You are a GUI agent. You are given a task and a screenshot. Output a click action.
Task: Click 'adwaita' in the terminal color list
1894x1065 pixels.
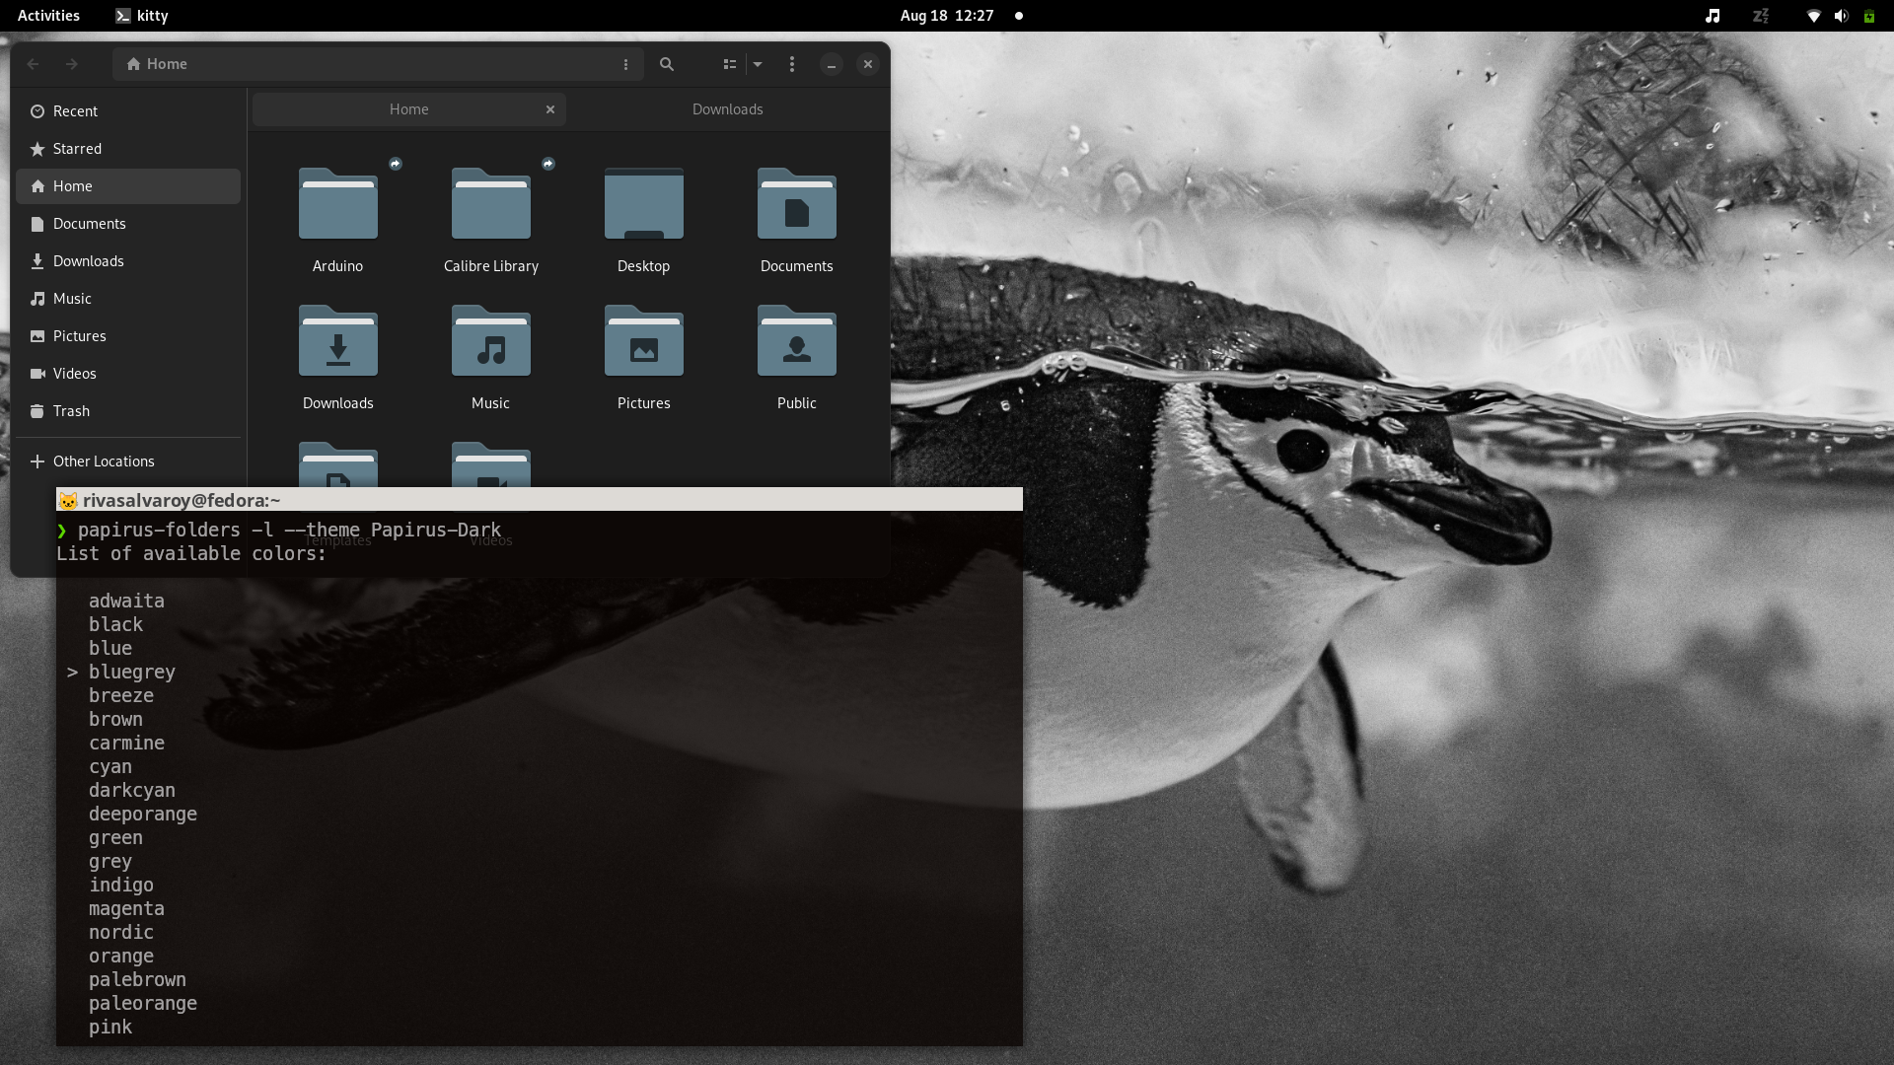coord(126,601)
